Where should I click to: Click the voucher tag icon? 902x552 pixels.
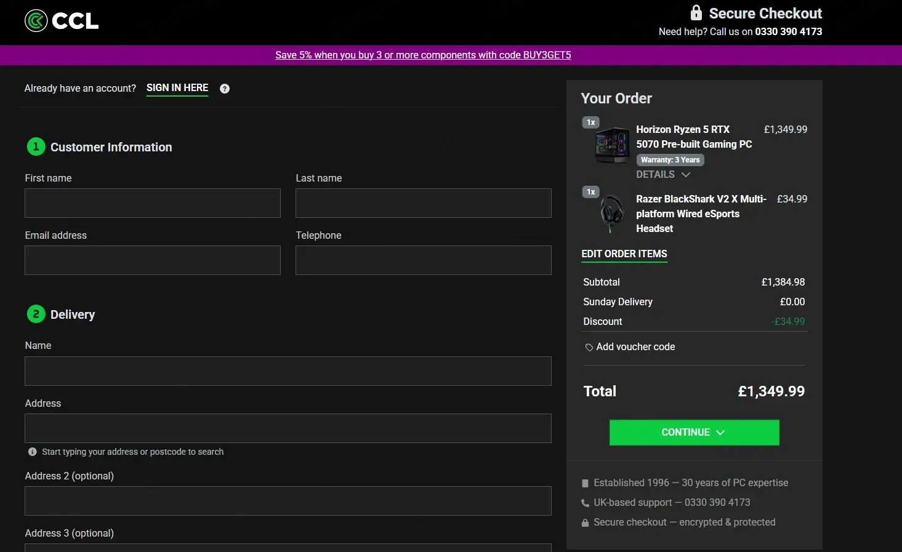(589, 348)
